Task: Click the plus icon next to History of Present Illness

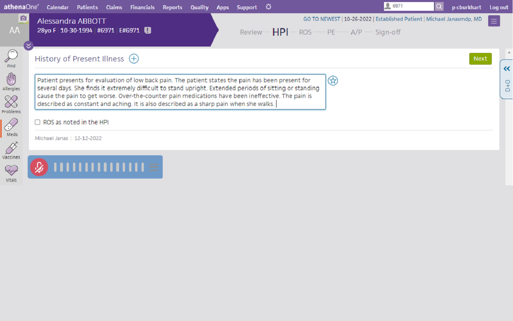Action: pyautogui.click(x=134, y=59)
